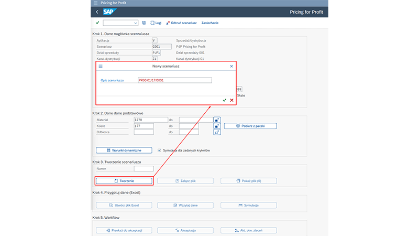This screenshot has width=419, height=236.
Task: Focus the Opis scenariusza input field
Action: pos(175,80)
